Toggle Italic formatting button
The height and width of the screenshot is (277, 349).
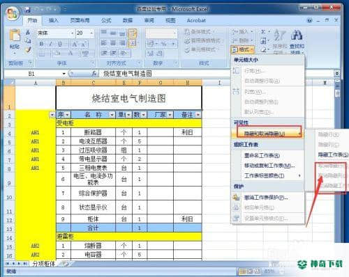click(50, 44)
